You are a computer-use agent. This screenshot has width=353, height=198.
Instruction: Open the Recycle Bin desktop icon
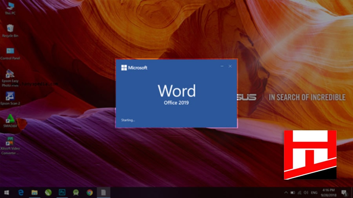pyautogui.click(x=10, y=31)
